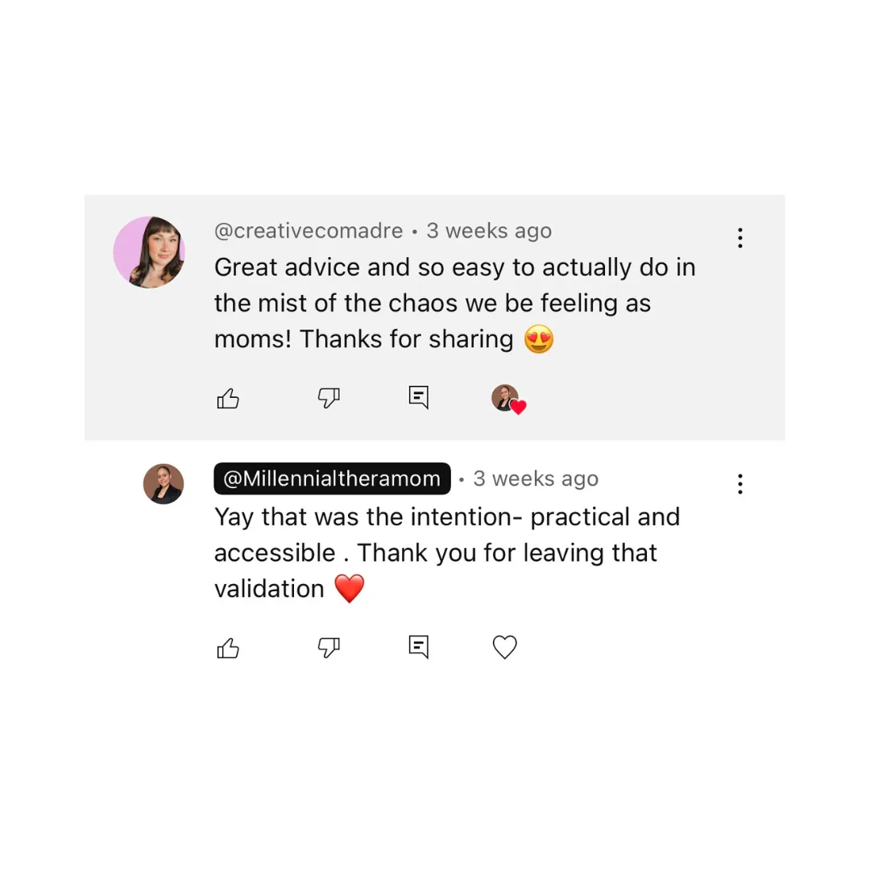Viewport: 870px width, 870px height.
Task: Open reply box on @Millennialtheramom comment
Action: pyautogui.click(x=418, y=647)
